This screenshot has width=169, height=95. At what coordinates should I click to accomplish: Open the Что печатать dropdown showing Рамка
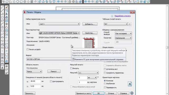(34, 72)
